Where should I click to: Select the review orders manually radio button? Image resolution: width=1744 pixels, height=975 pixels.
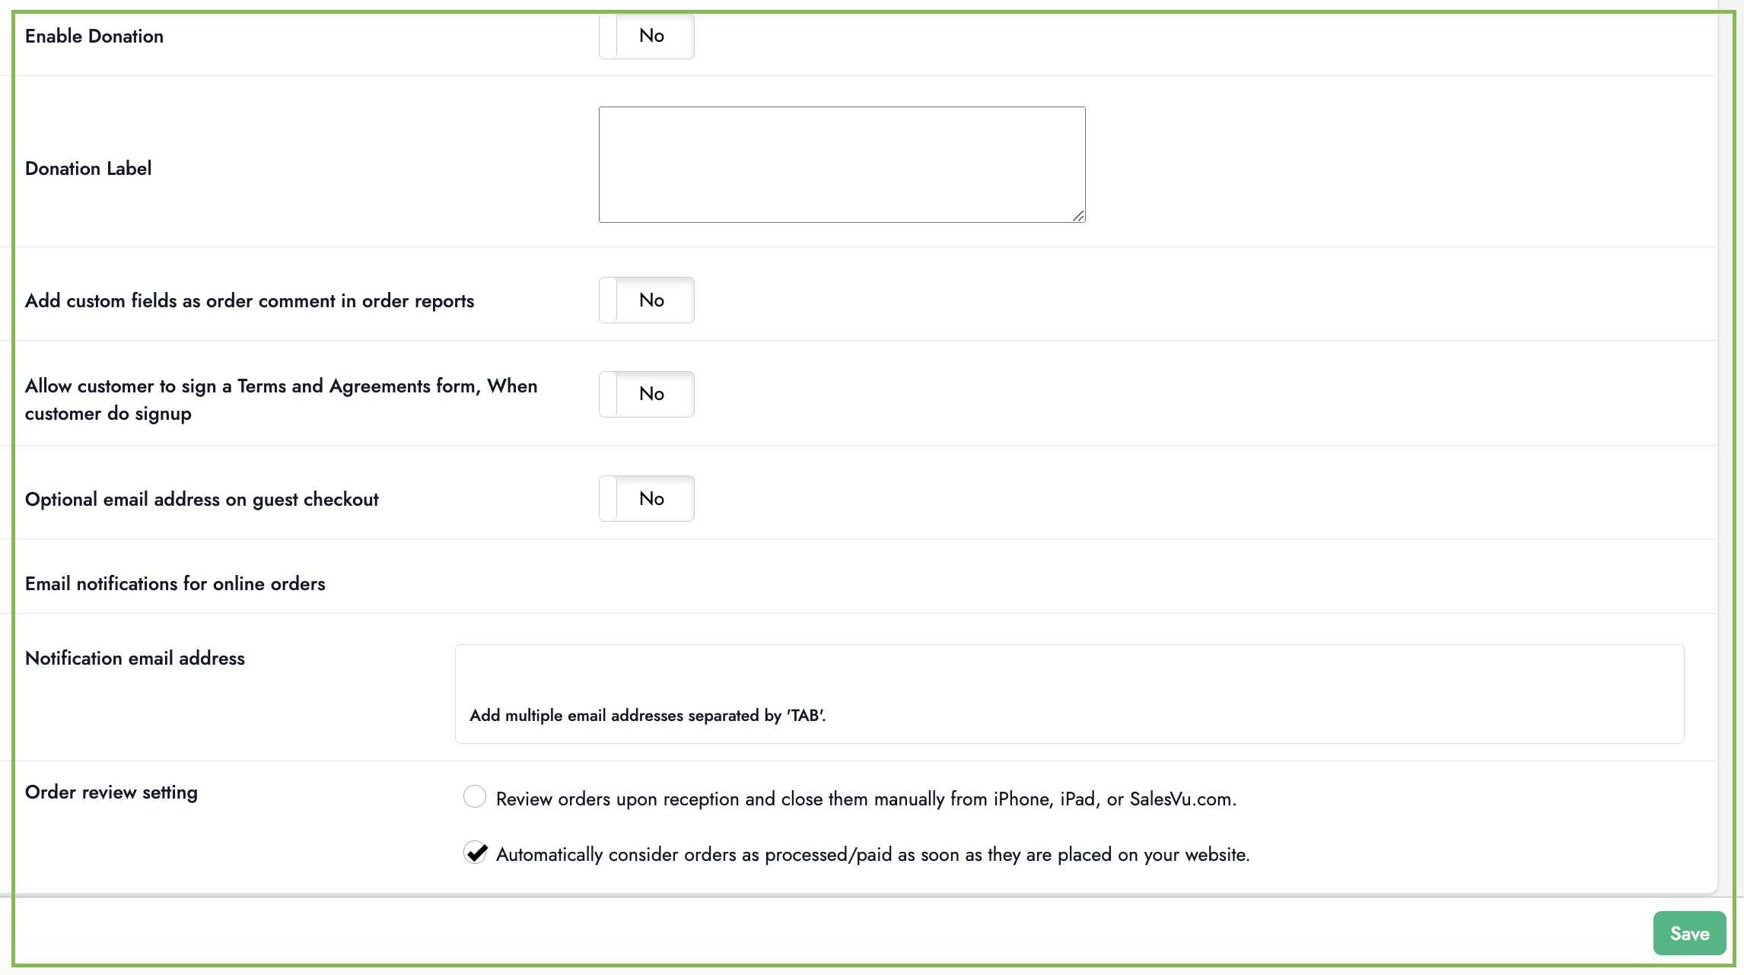475,796
